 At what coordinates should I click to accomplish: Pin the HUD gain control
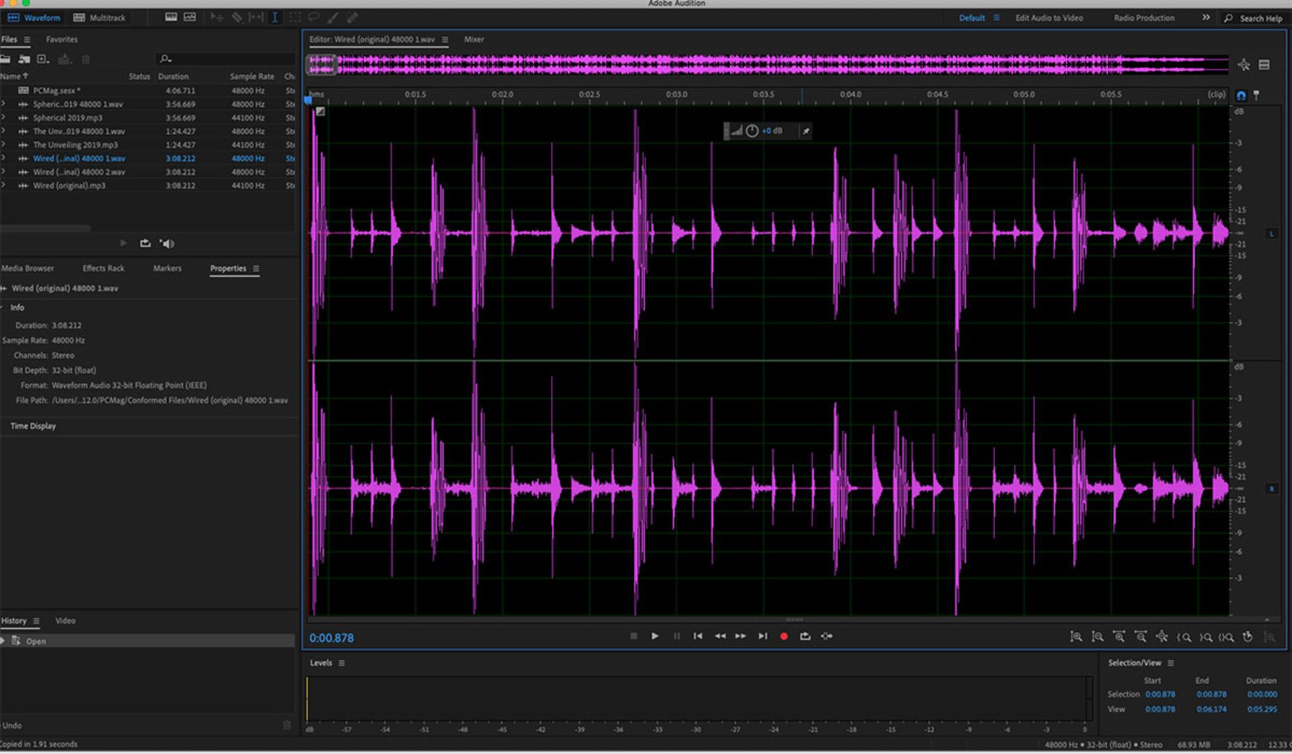point(805,131)
